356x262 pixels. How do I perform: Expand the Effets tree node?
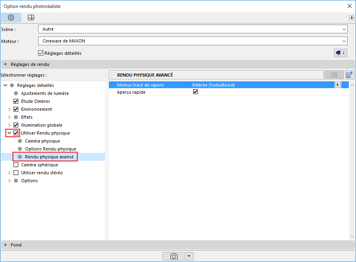point(9,117)
